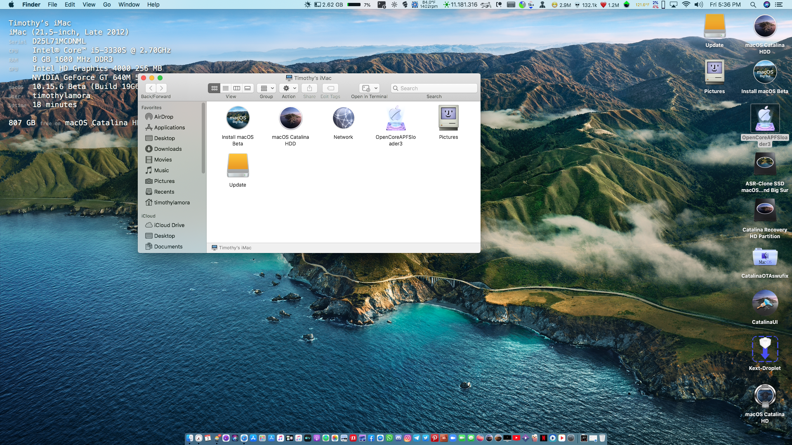Open WhatsApp from the Dock
The width and height of the screenshot is (792, 445).
389,438
